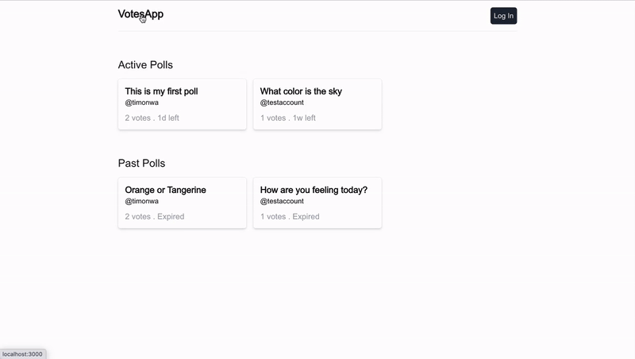Viewport: 635px width, 359px height.
Task: Click '2 votes' on the Orange or Tangerine card
Action: [x=137, y=216]
